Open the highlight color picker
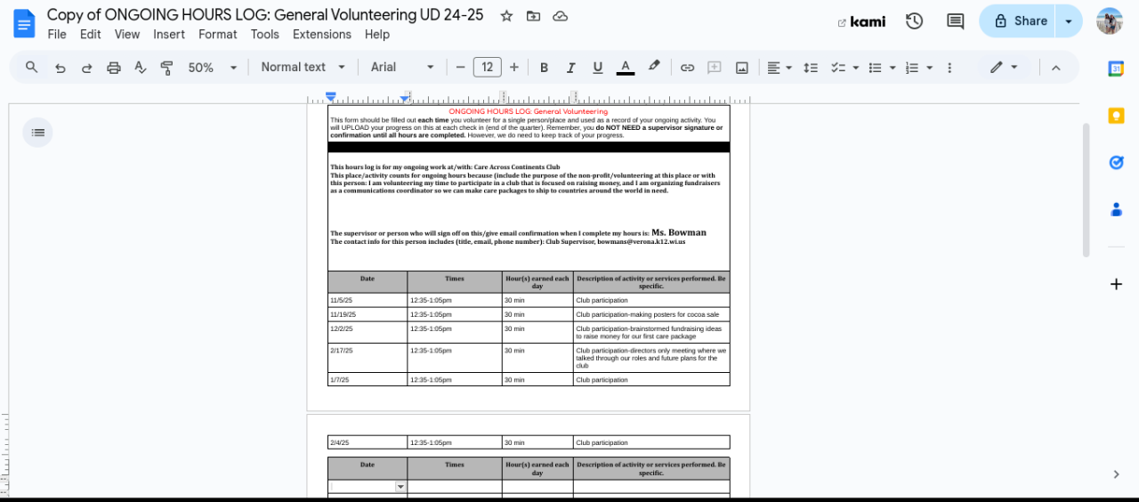Screen dimensions: 1139x502 (654, 68)
